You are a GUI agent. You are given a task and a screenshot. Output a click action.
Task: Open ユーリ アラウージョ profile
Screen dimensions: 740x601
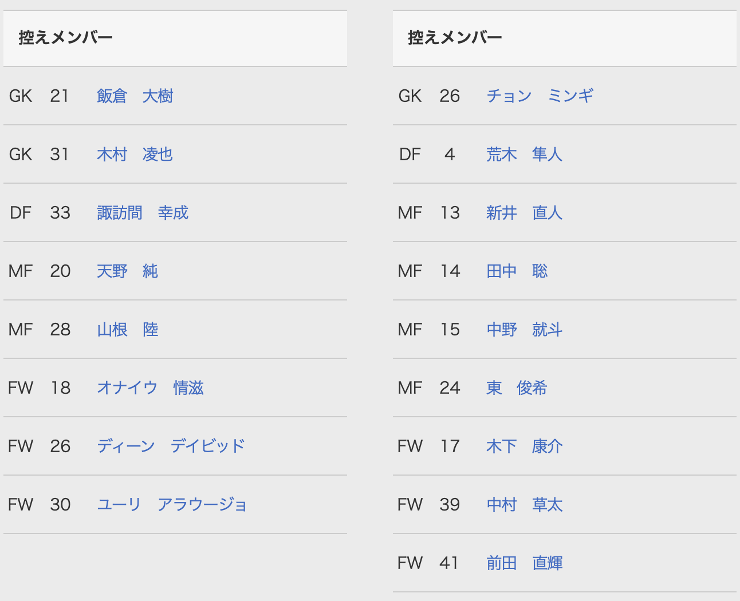pos(172,504)
